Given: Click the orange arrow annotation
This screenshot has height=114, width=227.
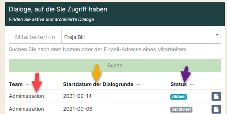Looking at the screenshot, I should pyautogui.click(x=97, y=73).
